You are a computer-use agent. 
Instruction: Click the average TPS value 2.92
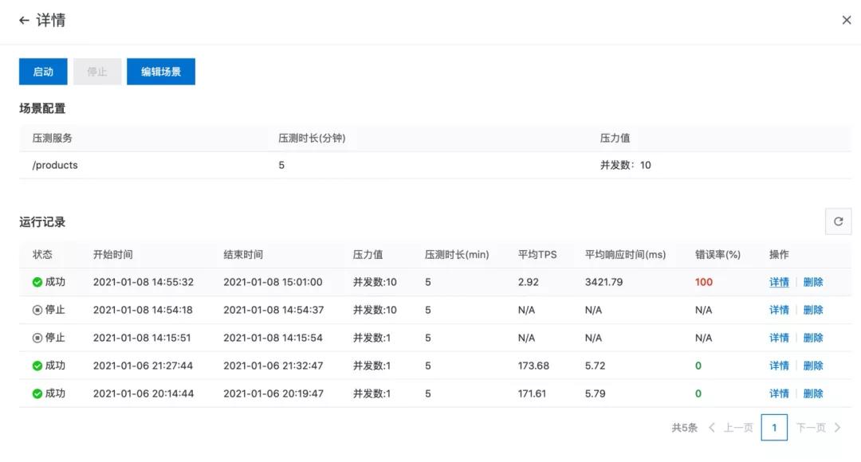[x=529, y=282]
